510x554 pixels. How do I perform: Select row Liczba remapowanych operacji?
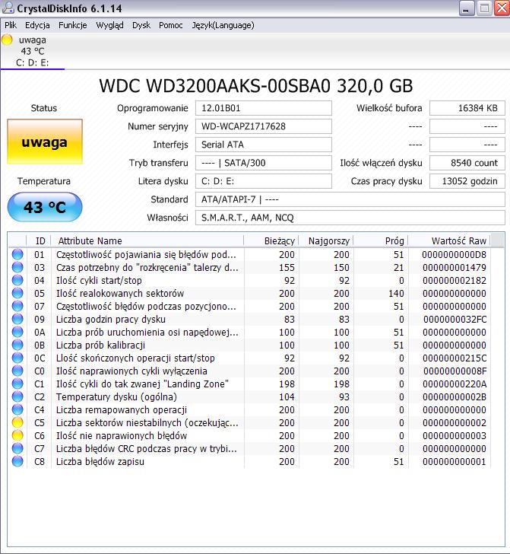pyautogui.click(x=249, y=410)
